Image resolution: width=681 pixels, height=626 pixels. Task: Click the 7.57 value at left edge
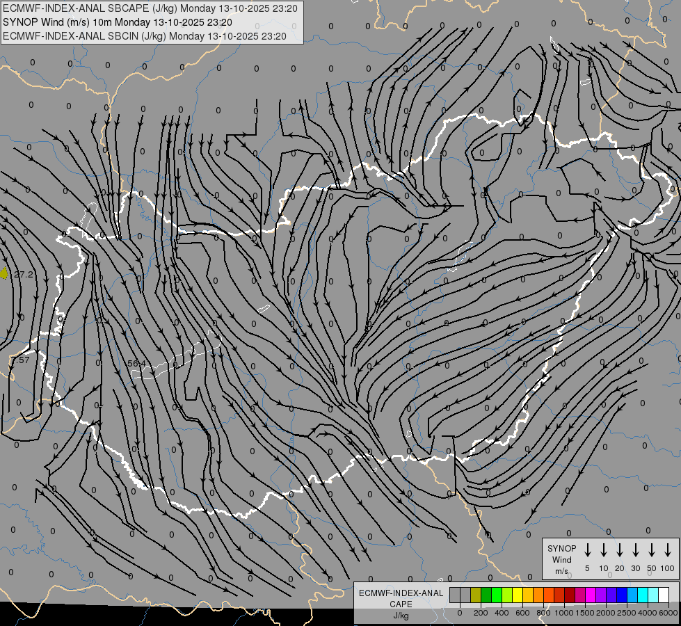point(20,360)
